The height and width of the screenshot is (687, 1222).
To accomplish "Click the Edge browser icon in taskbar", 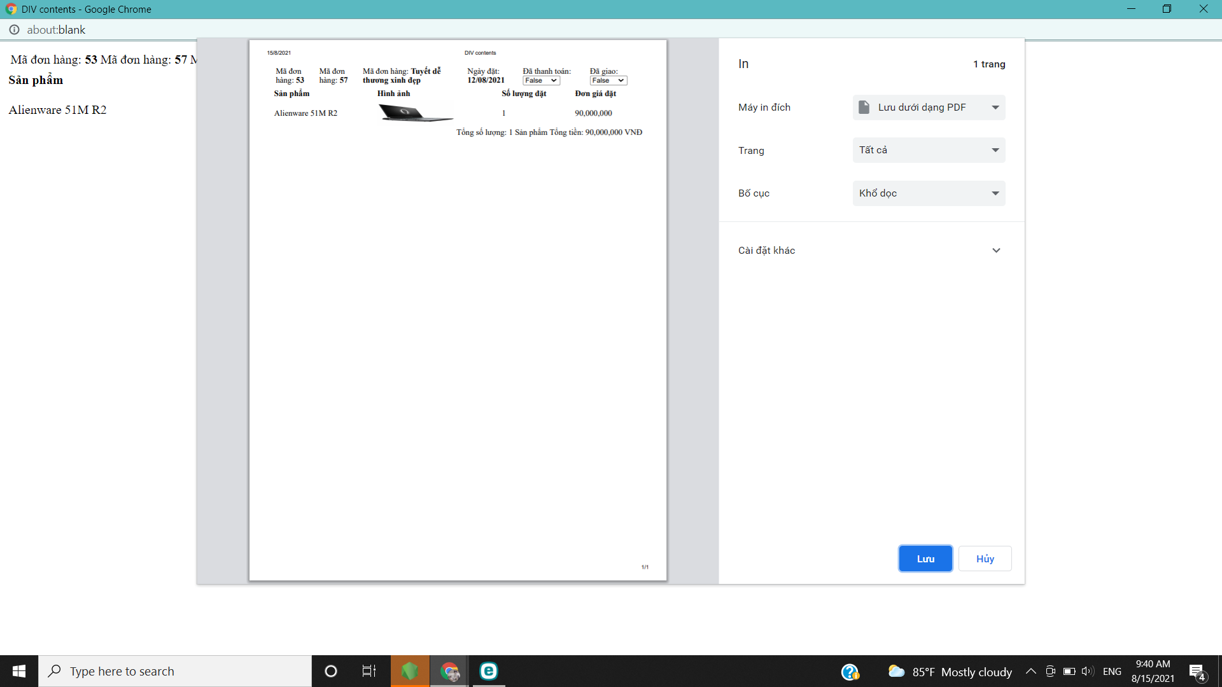I will click(488, 670).
